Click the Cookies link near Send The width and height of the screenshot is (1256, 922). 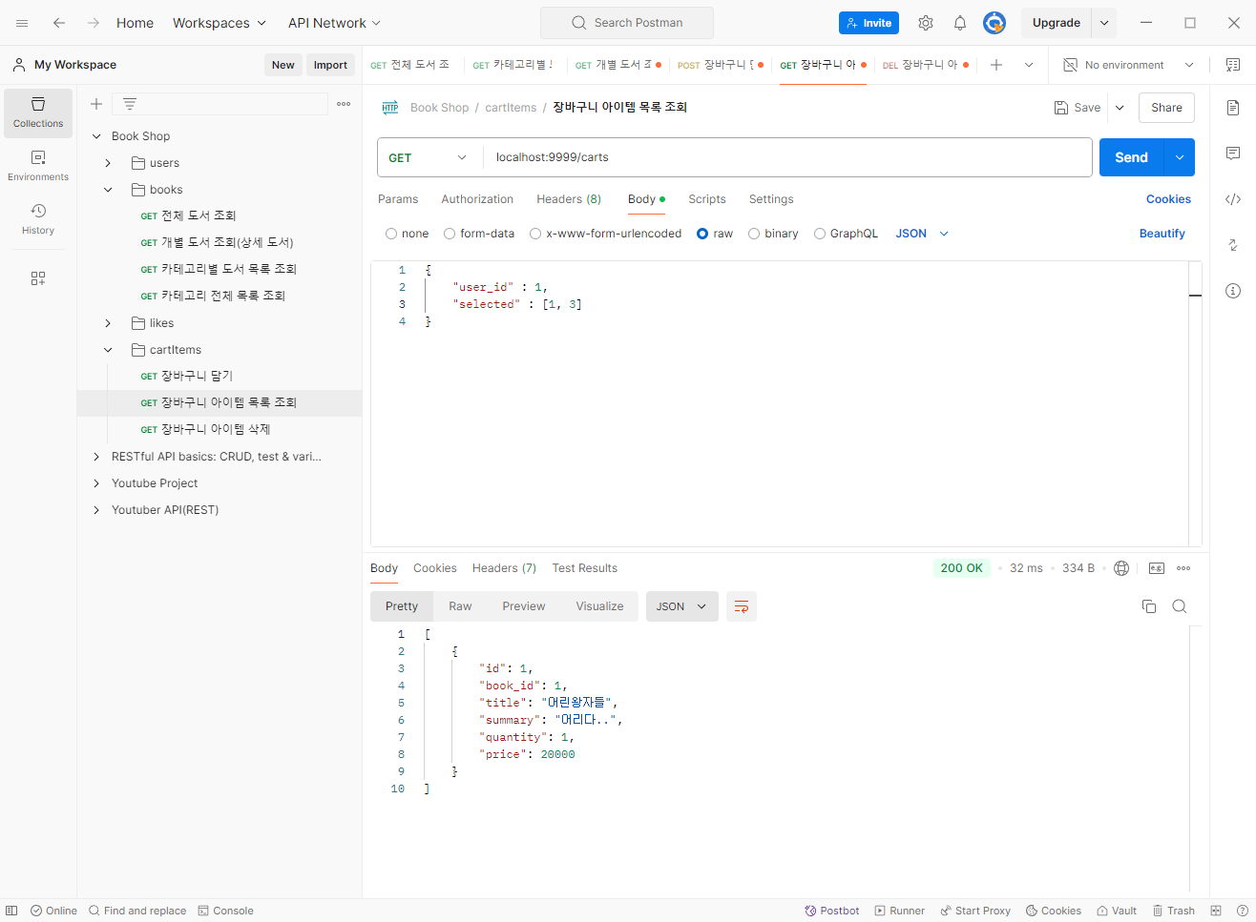tap(1168, 199)
